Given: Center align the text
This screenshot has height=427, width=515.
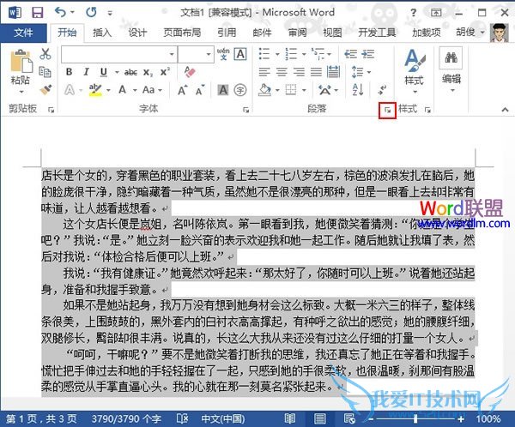Looking at the screenshot, I should [282, 72].
